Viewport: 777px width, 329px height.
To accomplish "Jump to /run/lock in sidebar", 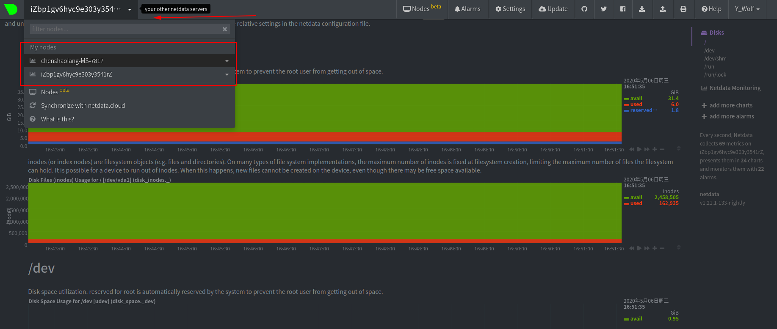I will pos(715,75).
